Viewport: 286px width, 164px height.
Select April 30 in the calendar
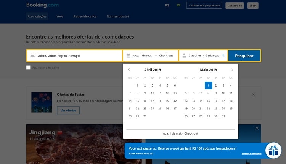pos(145,116)
